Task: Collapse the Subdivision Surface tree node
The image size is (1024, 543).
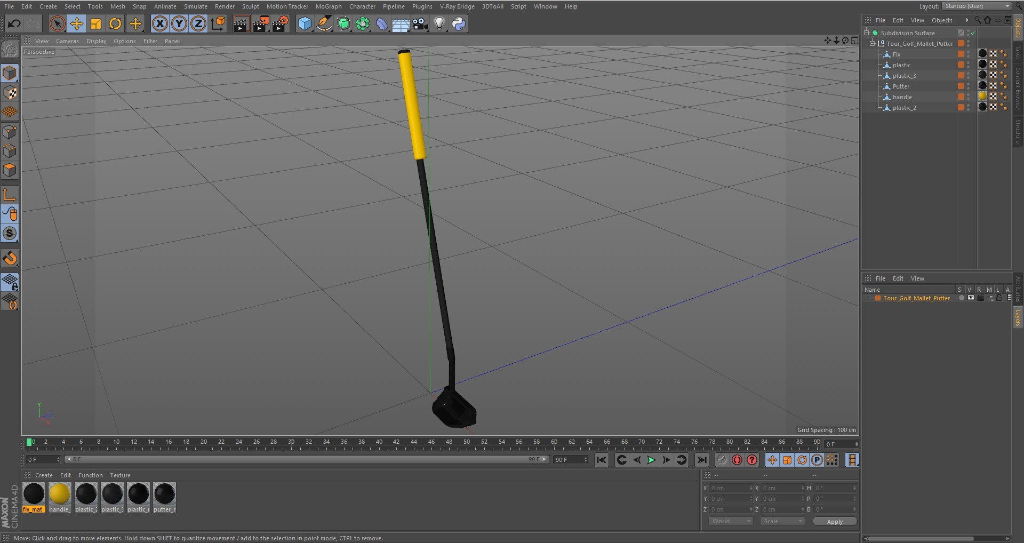Action: pos(867,33)
